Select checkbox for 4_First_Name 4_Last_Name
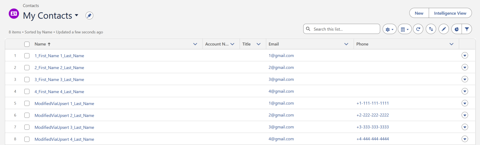The image size is (480, 145). 27,92
